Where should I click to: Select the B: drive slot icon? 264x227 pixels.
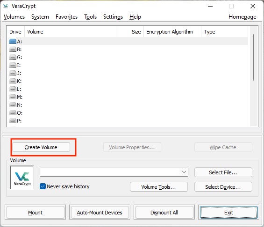(x=13, y=49)
